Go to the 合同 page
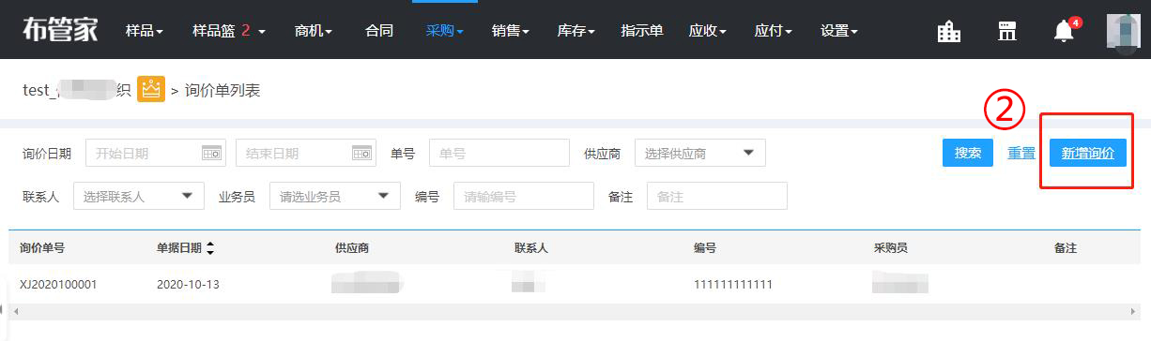1151x341 pixels. coord(379,31)
